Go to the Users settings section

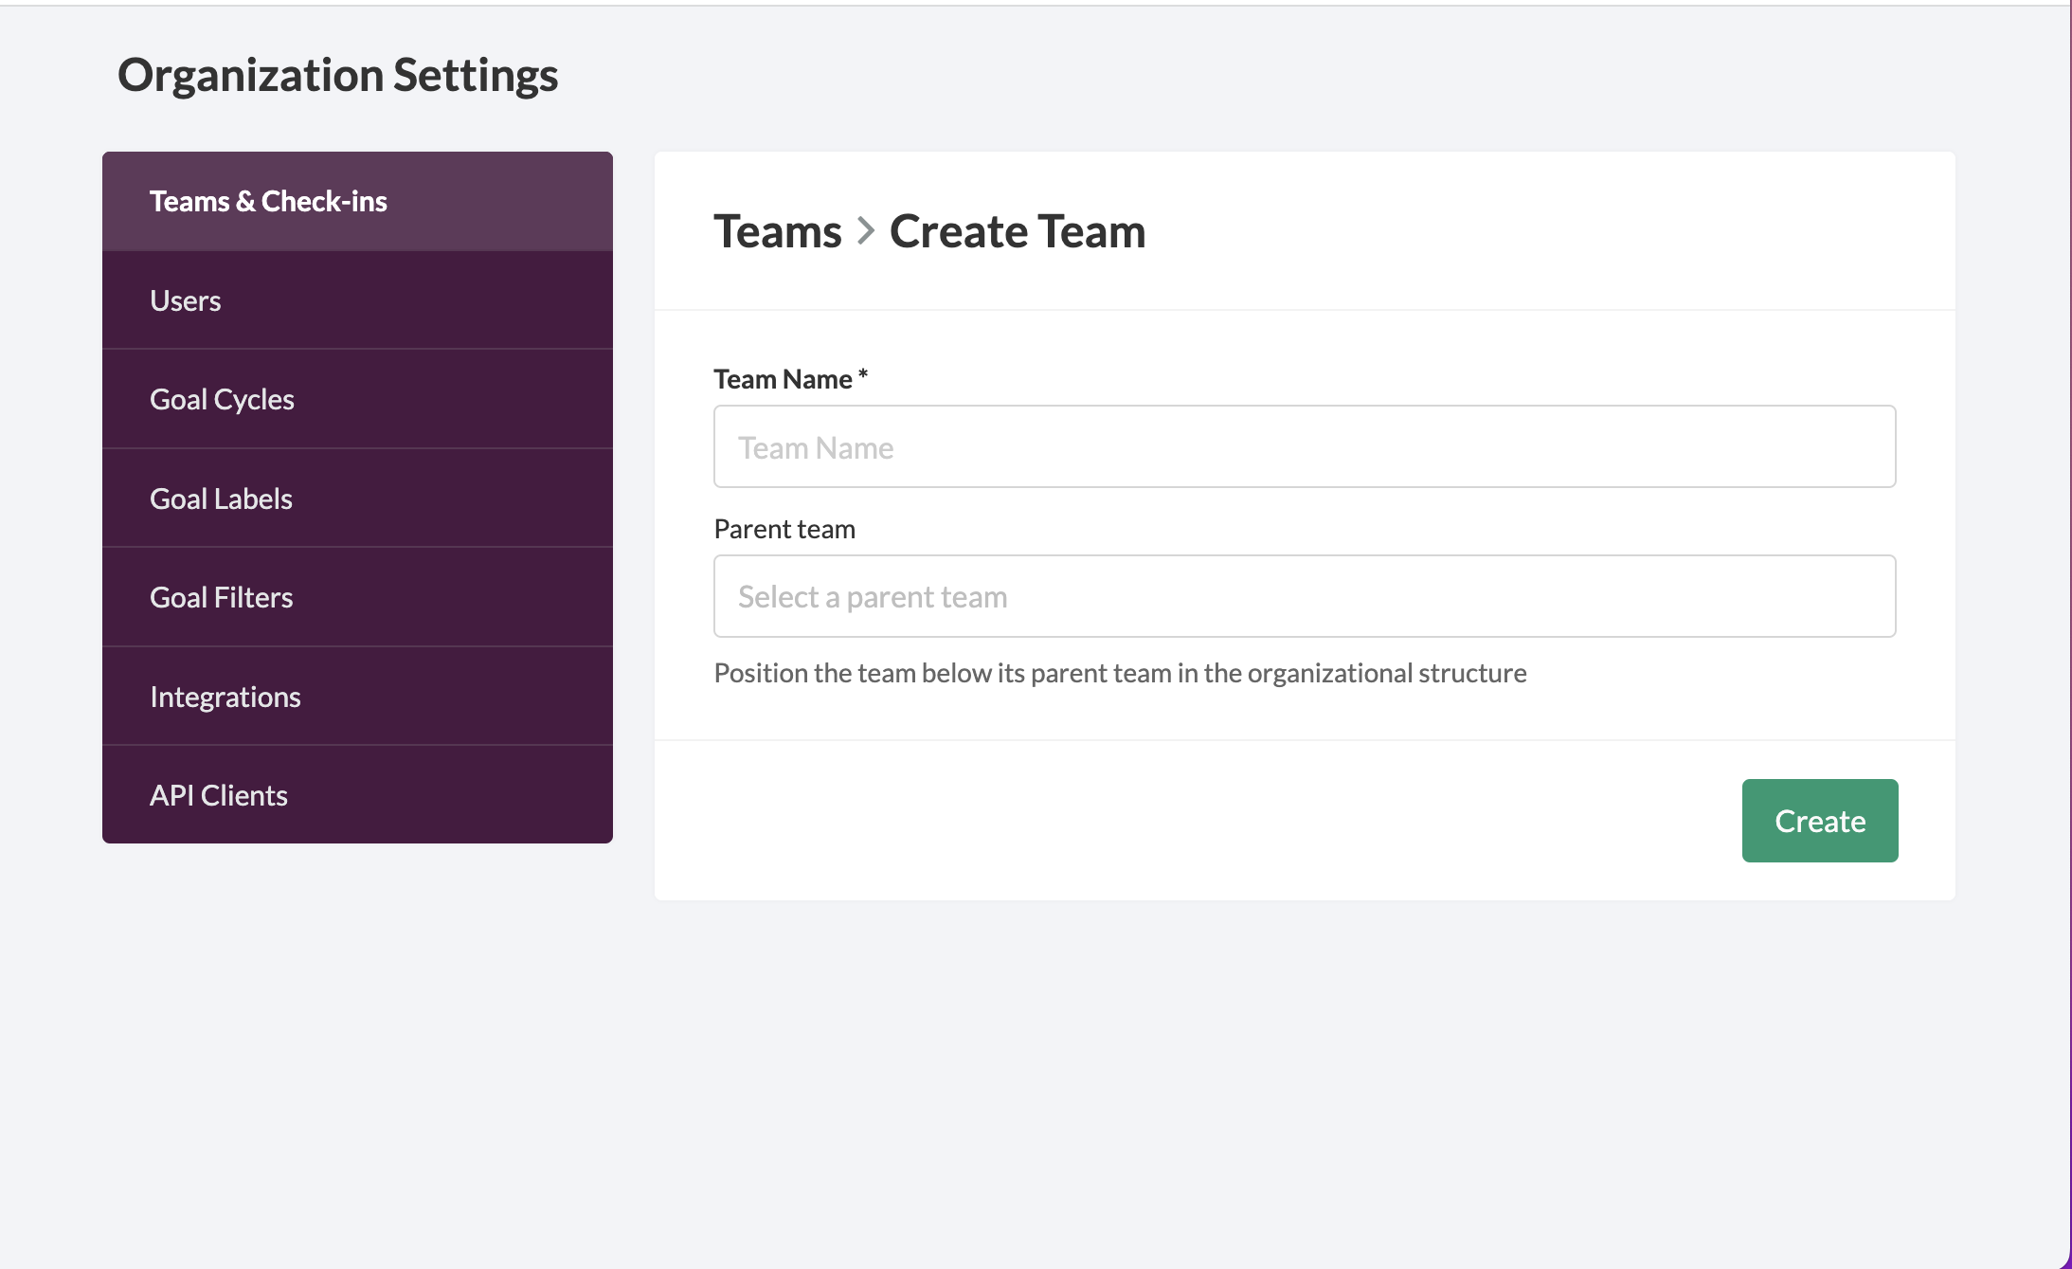[357, 300]
